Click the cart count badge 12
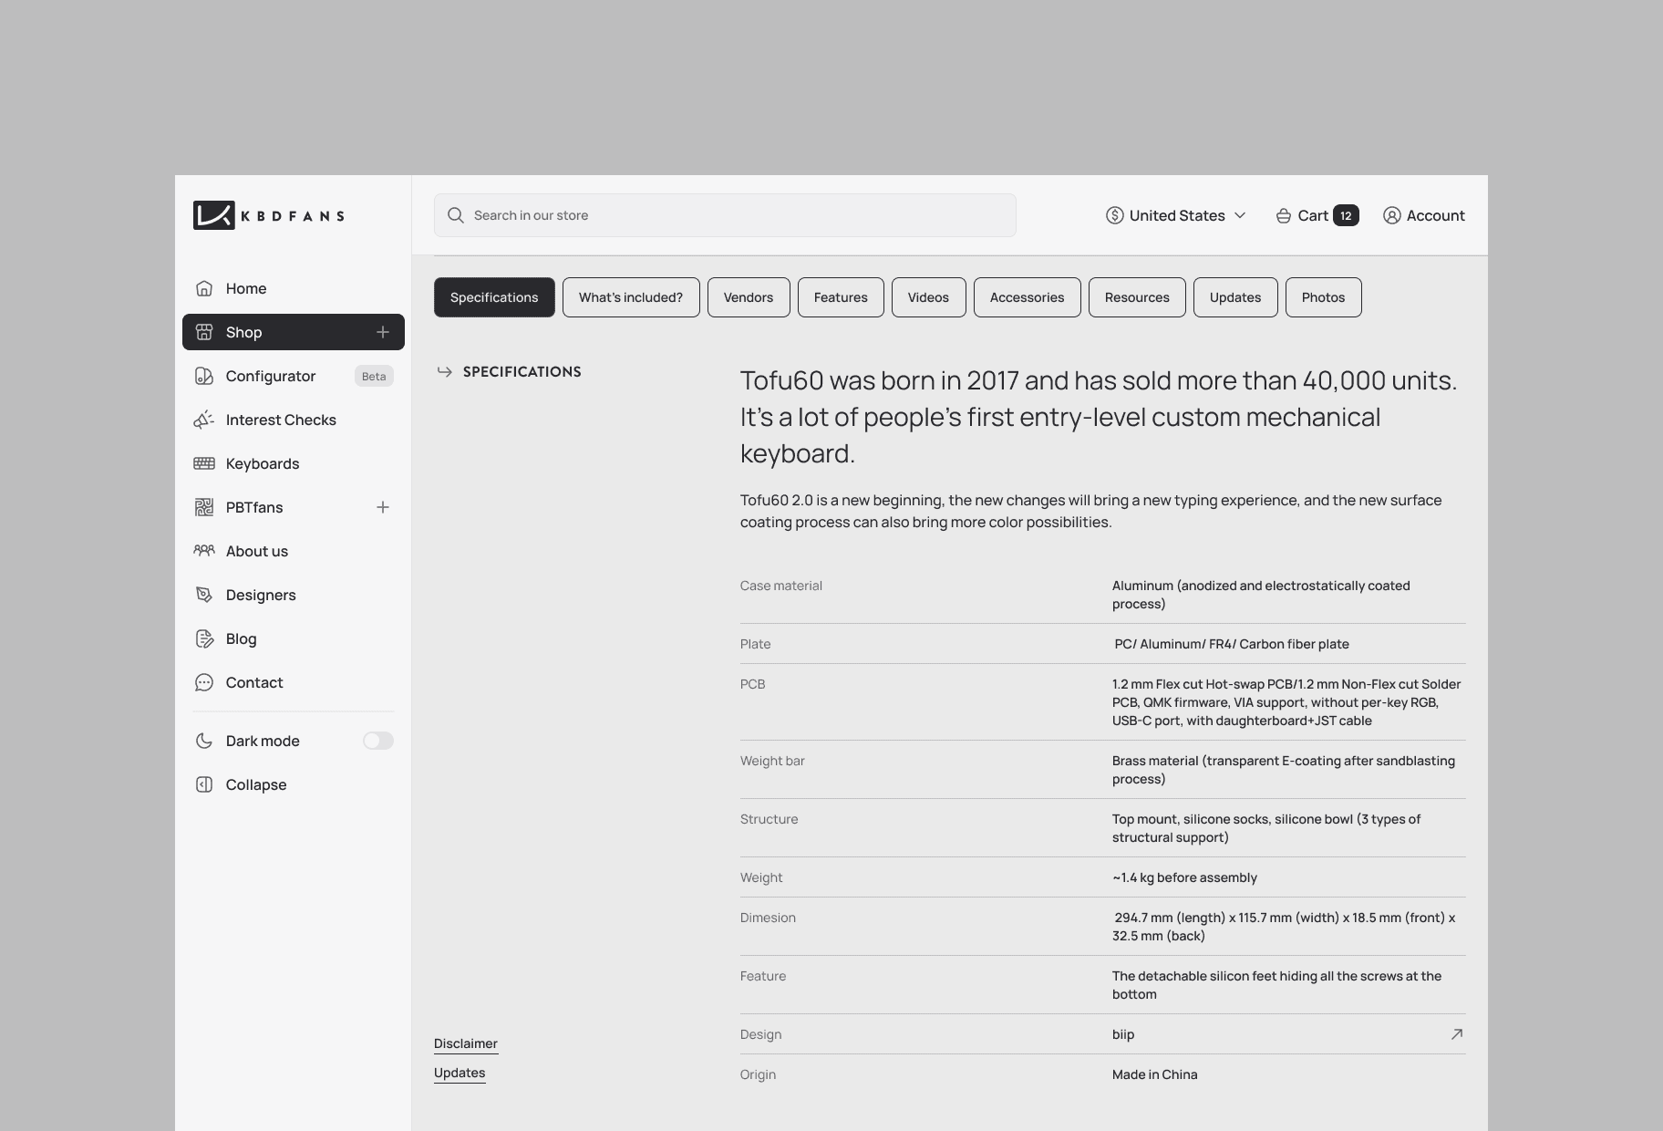 point(1346,215)
